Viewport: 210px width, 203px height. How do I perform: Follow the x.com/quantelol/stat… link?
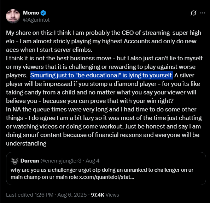pyautogui.click(x=107, y=177)
